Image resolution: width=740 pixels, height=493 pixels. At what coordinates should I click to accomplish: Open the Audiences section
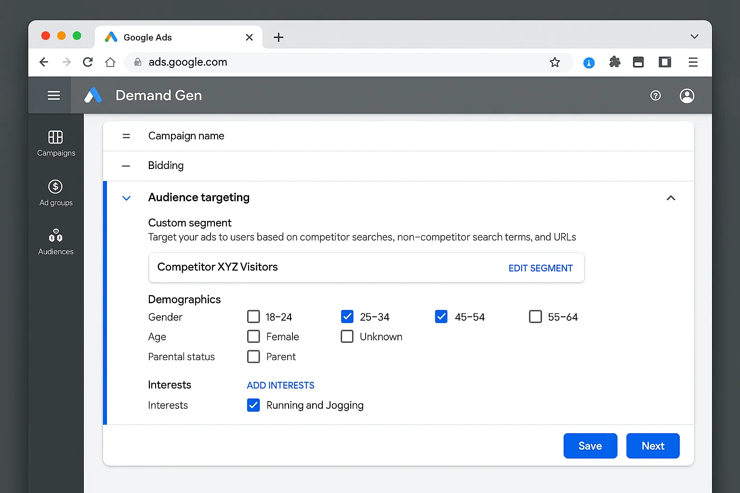coord(55,241)
